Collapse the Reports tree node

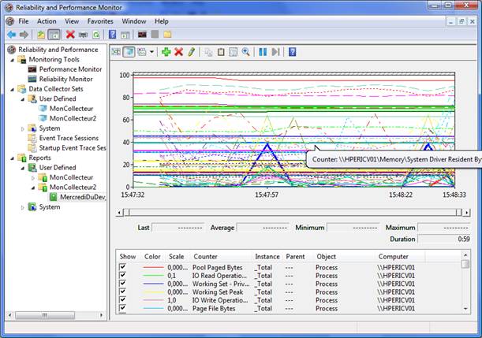click(13, 158)
